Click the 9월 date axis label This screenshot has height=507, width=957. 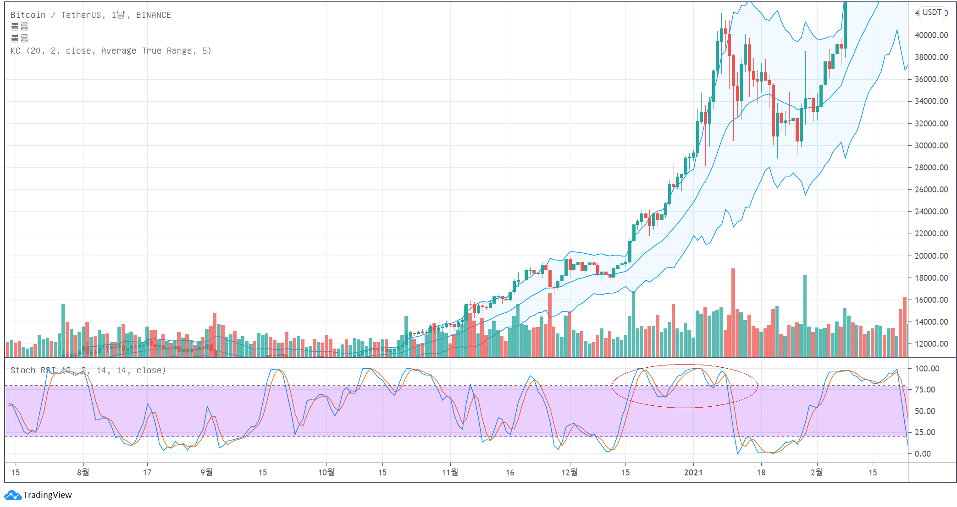[x=207, y=472]
